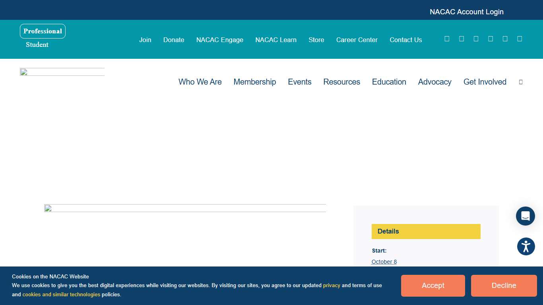Viewport: 543px width, 305px height.
Task: Follow the privacy link in cookie banner
Action: coord(332,285)
